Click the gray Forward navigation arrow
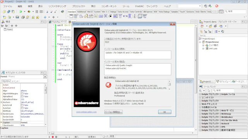The width and height of the screenshot is (248, 139). pyautogui.click(x=53, y=17)
